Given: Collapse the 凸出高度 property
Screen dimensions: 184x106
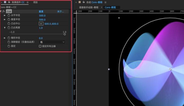Looking at the screenshot, I should click(x=5, y=28).
